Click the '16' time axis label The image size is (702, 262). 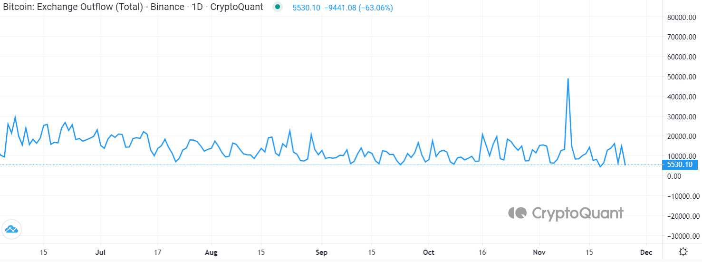click(x=483, y=252)
